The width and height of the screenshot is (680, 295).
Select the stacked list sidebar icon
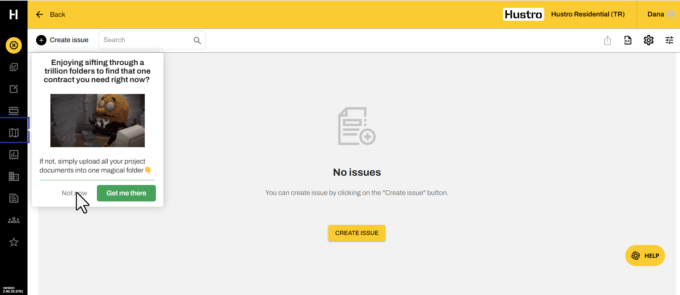[x=14, y=111]
